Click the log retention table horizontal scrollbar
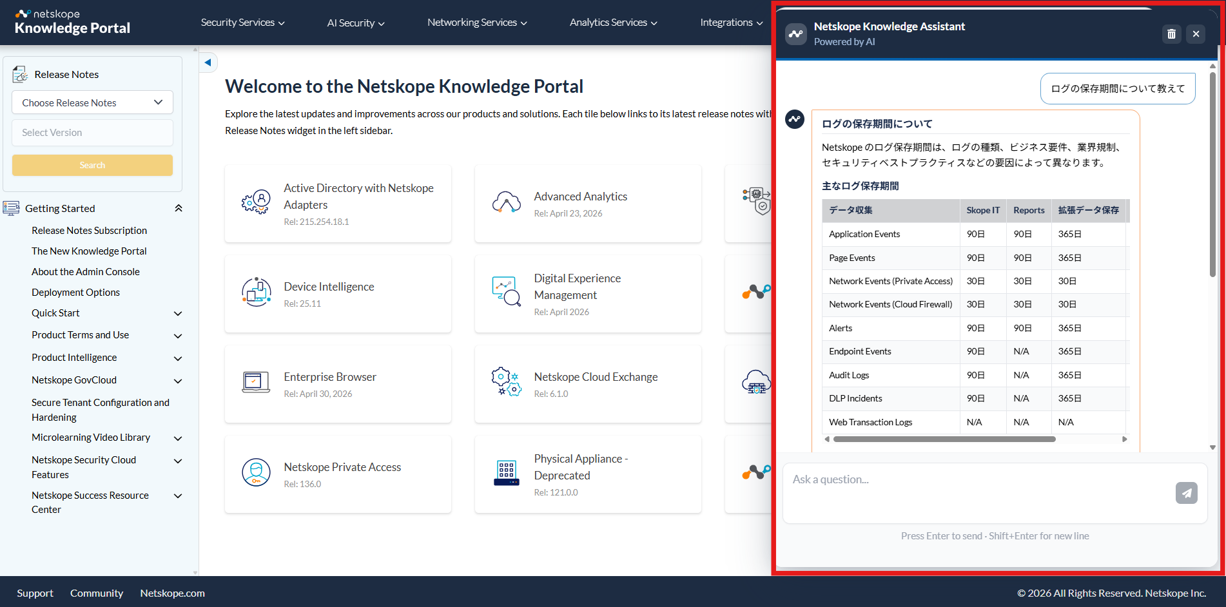Viewport: 1226px width, 607px height. pyautogui.click(x=944, y=439)
